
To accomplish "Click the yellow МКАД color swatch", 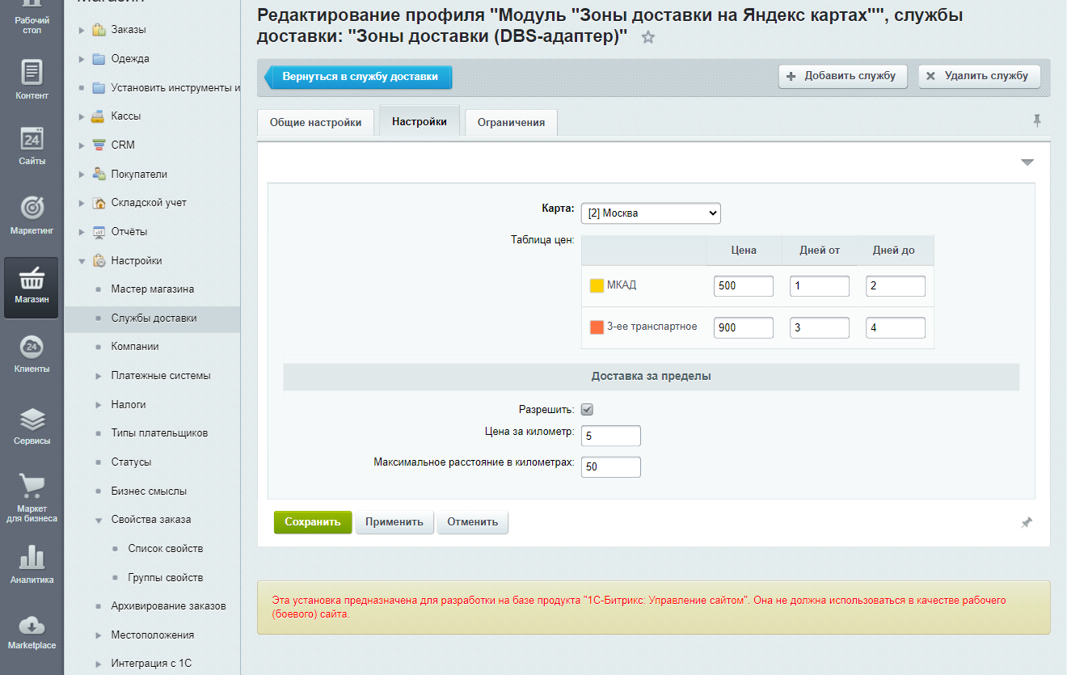I will (x=597, y=285).
